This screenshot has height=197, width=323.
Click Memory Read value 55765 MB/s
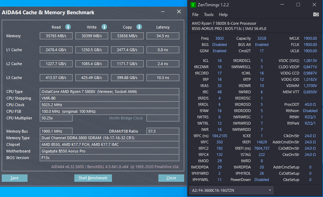[56, 36]
